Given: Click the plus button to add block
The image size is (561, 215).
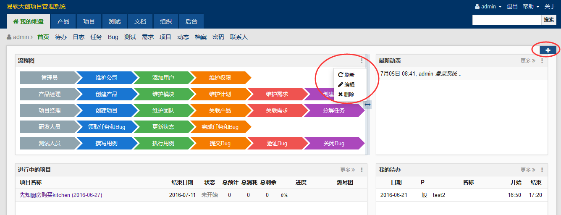Looking at the screenshot, I should (548, 50).
